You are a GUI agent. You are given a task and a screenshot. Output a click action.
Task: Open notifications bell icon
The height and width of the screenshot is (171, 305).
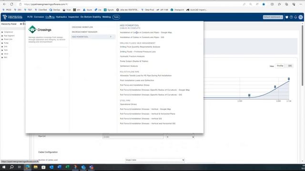pyautogui.click(x=295, y=17)
